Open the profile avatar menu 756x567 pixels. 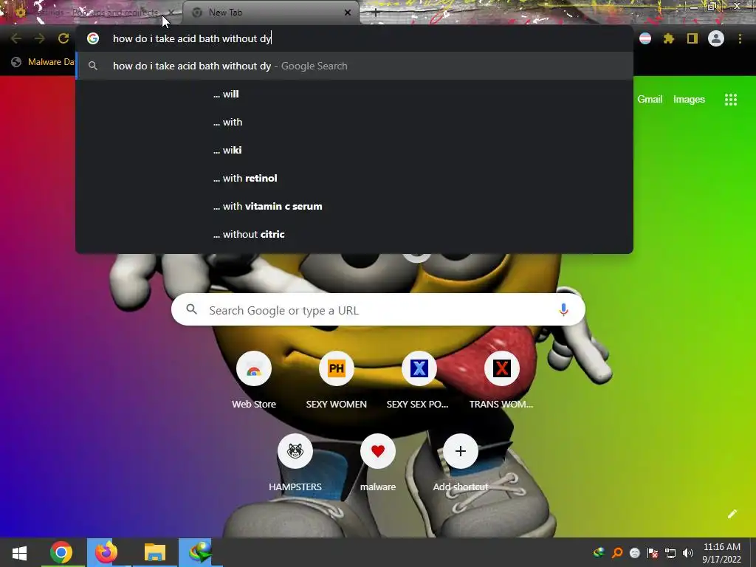point(716,38)
